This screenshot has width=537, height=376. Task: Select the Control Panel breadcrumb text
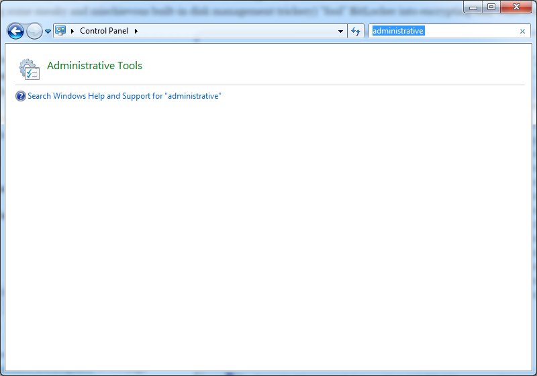(x=104, y=31)
